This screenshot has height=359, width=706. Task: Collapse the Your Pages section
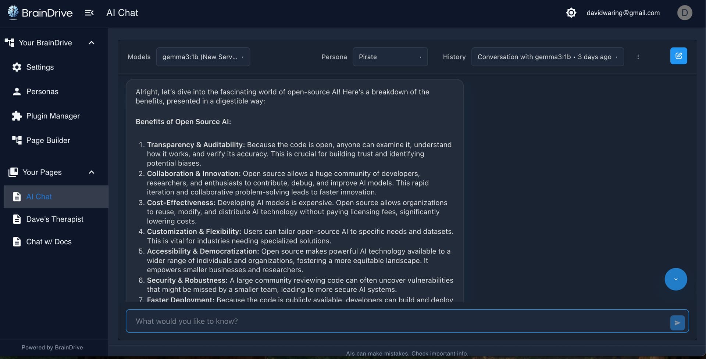(92, 172)
